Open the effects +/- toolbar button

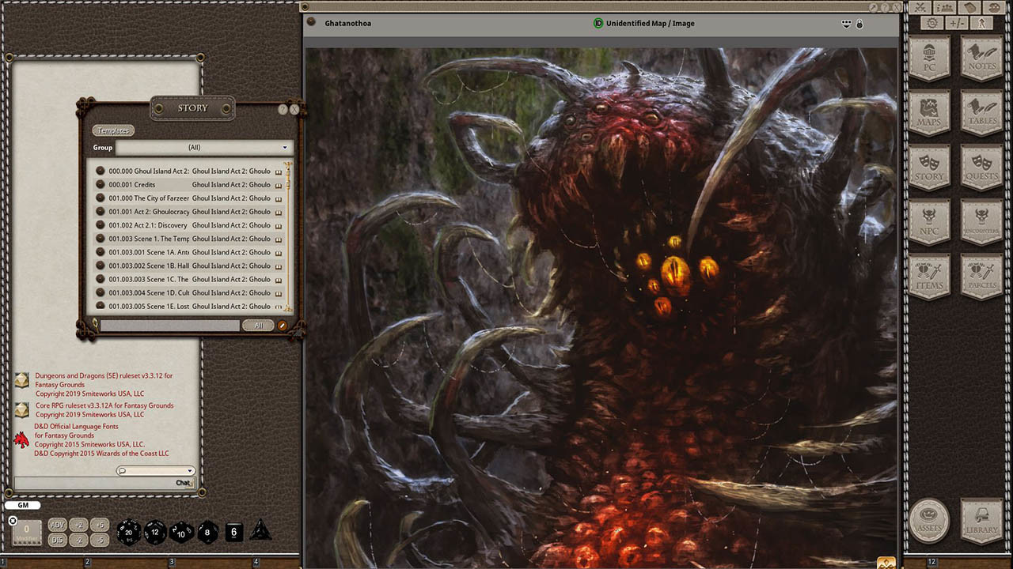click(x=958, y=23)
